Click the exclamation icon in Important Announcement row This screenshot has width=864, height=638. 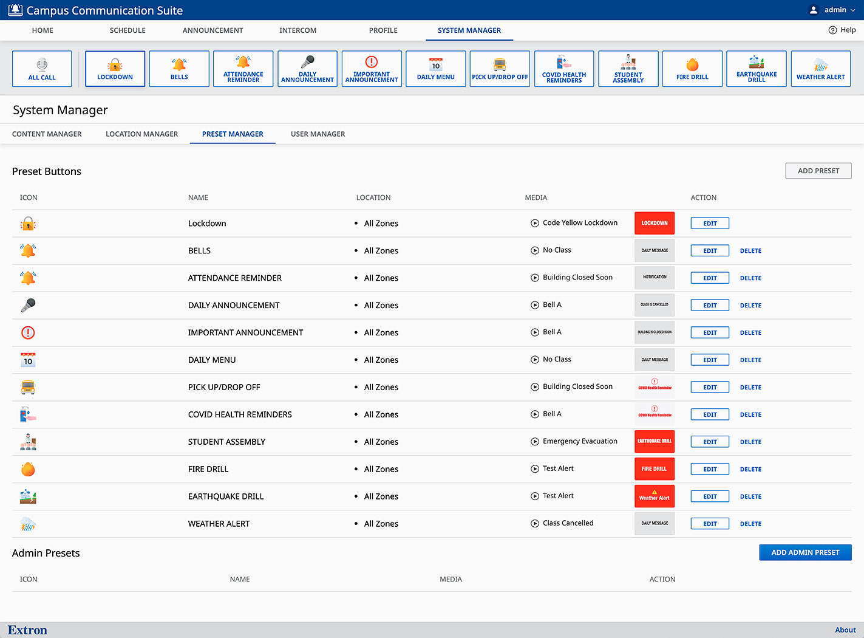coord(28,332)
